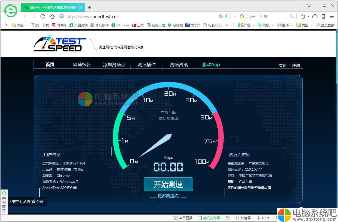Click the skin/shirt icon in the title bar

tap(309, 5)
